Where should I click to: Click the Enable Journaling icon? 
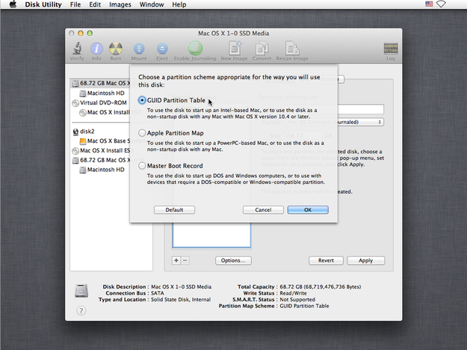tap(195, 49)
